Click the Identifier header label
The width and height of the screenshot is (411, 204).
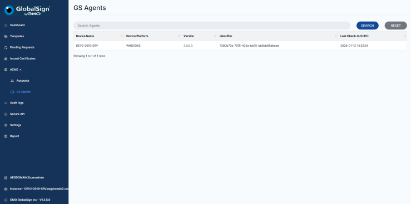226,36
